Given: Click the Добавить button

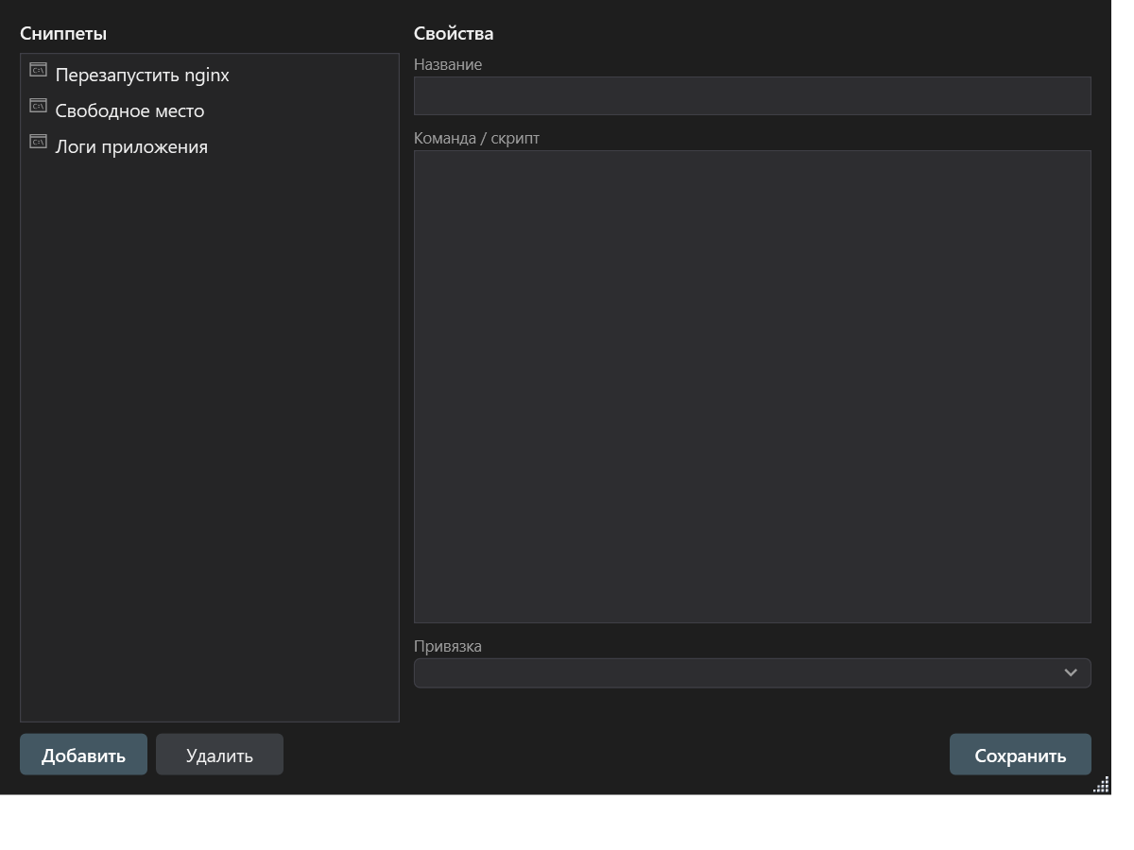Looking at the screenshot, I should (83, 755).
